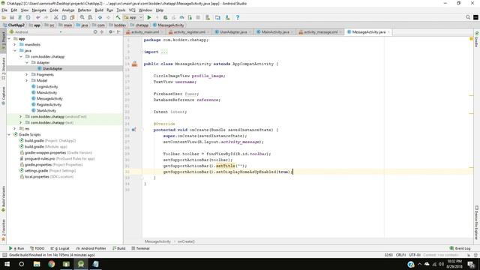Click the hide project panel icon
Screen dimensions: 480x270
coord(118,31)
